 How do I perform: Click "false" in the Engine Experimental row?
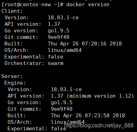(x=59, y=129)
